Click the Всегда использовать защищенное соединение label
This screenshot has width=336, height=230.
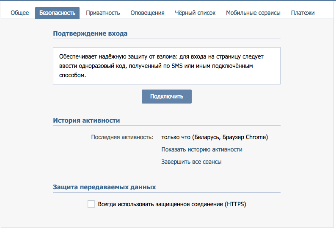click(x=172, y=204)
